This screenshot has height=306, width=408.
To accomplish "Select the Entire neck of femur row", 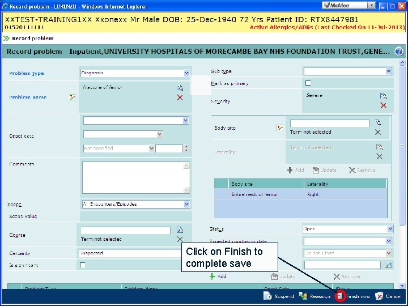I will pyautogui.click(x=300, y=194).
